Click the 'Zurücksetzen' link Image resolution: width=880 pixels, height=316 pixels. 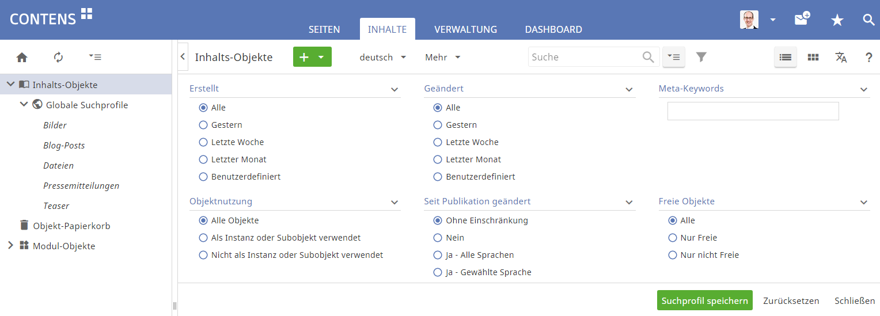(x=791, y=300)
